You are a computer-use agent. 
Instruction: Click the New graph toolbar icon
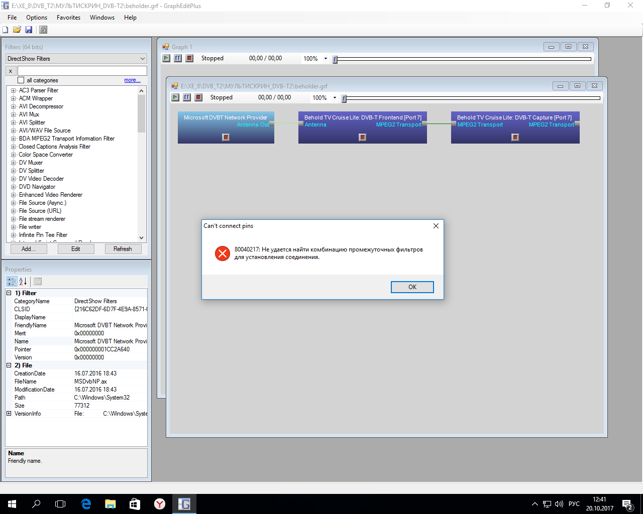coord(6,30)
